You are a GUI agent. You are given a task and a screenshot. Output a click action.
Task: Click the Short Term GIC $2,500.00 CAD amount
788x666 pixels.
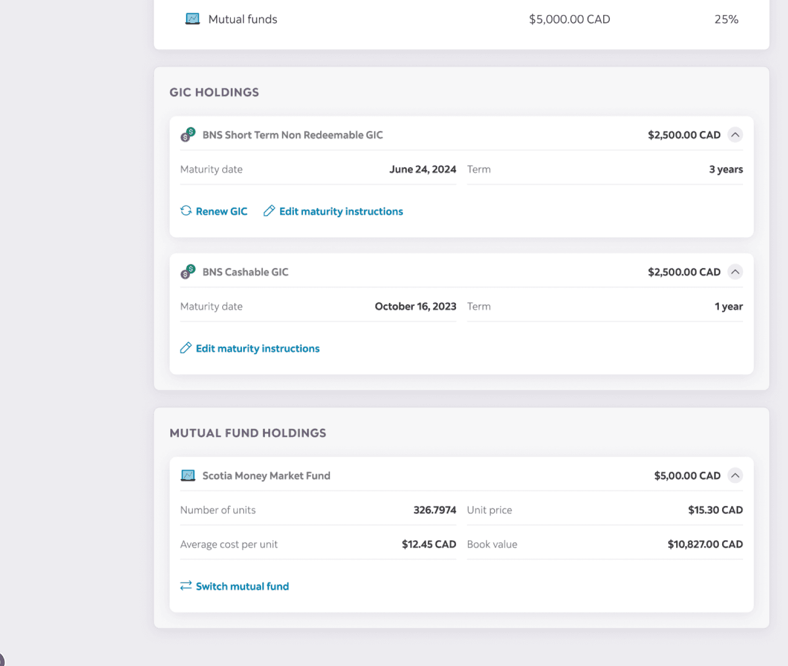coord(684,135)
